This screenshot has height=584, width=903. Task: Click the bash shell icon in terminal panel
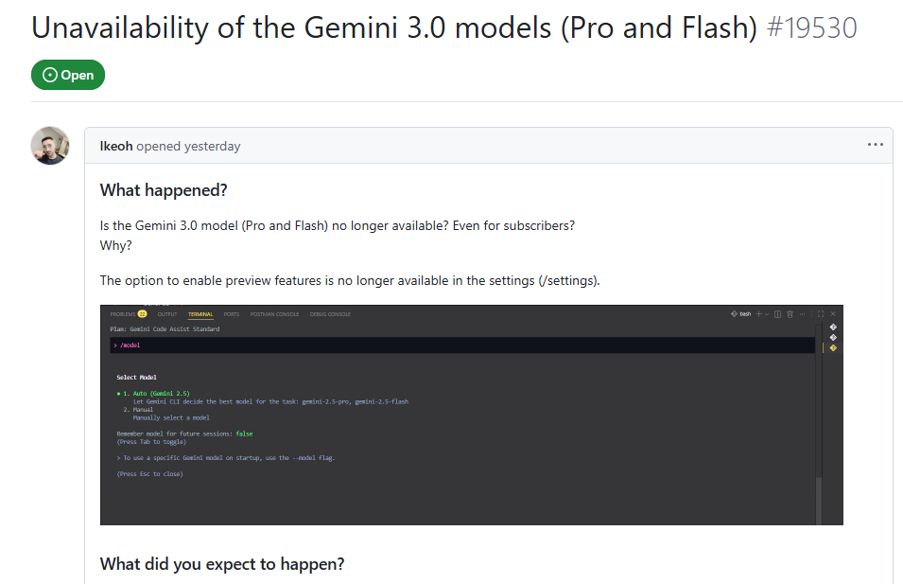pos(735,314)
